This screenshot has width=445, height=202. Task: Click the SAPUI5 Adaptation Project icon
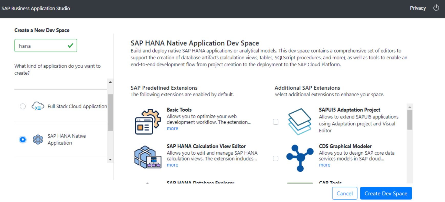(x=300, y=121)
